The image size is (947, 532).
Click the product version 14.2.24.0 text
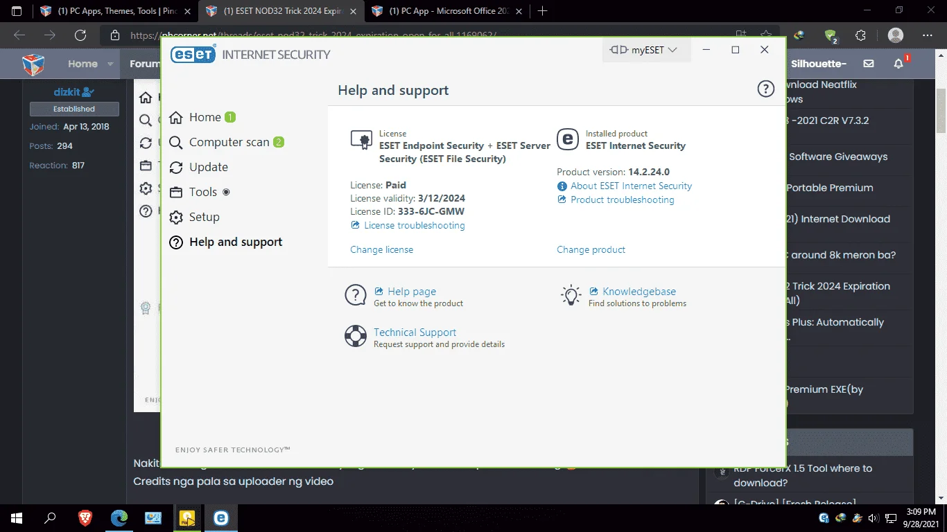click(x=649, y=172)
